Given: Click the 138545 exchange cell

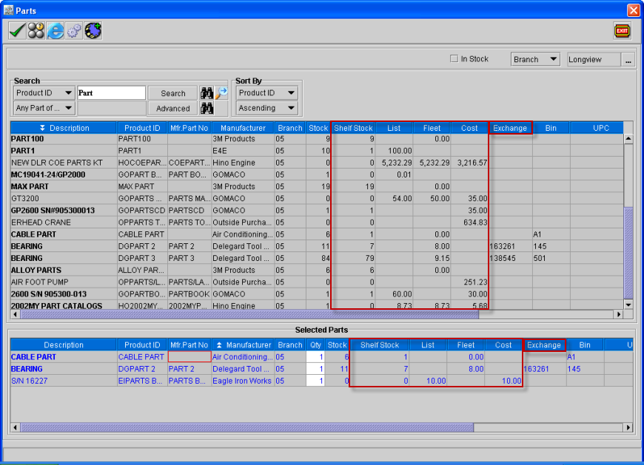Looking at the screenshot, I should click(x=511, y=258).
